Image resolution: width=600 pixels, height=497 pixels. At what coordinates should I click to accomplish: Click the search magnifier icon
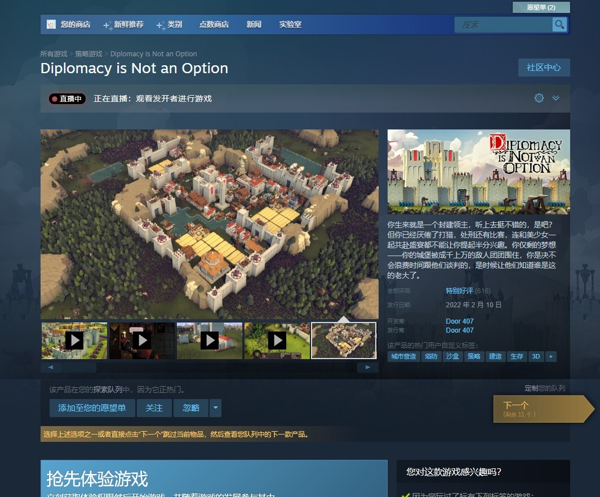coord(559,24)
